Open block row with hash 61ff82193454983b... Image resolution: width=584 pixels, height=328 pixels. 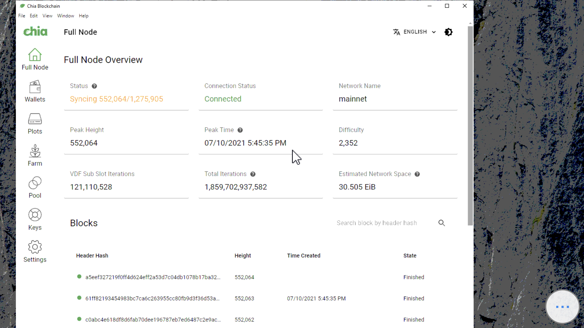(263, 298)
